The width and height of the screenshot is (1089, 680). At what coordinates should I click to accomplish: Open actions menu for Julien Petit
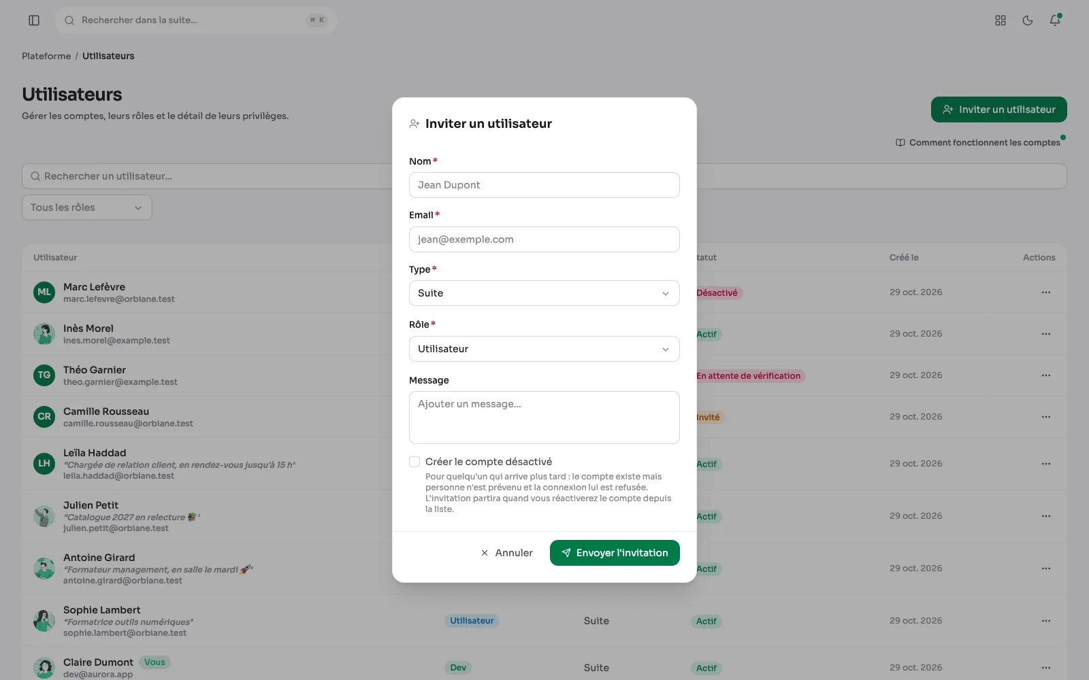pyautogui.click(x=1046, y=516)
